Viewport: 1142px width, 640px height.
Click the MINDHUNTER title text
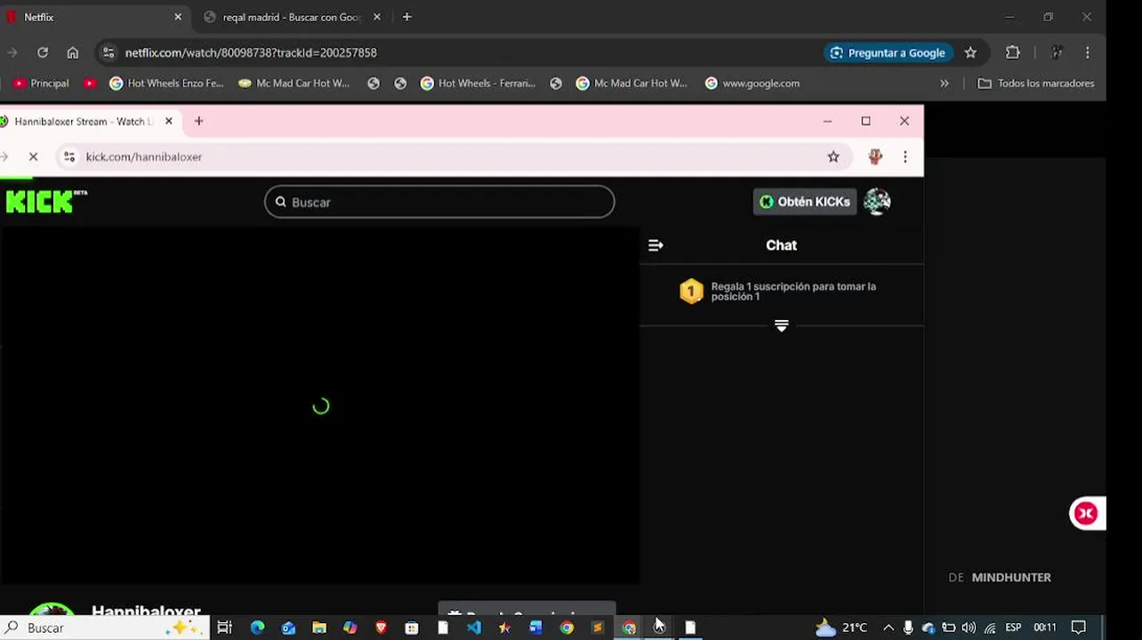[1011, 578]
